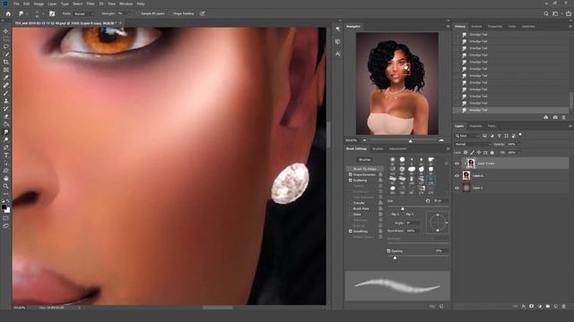This screenshot has height=322, width=574.
Task: Open the brush preset picker arrow
Action: click(43, 13)
